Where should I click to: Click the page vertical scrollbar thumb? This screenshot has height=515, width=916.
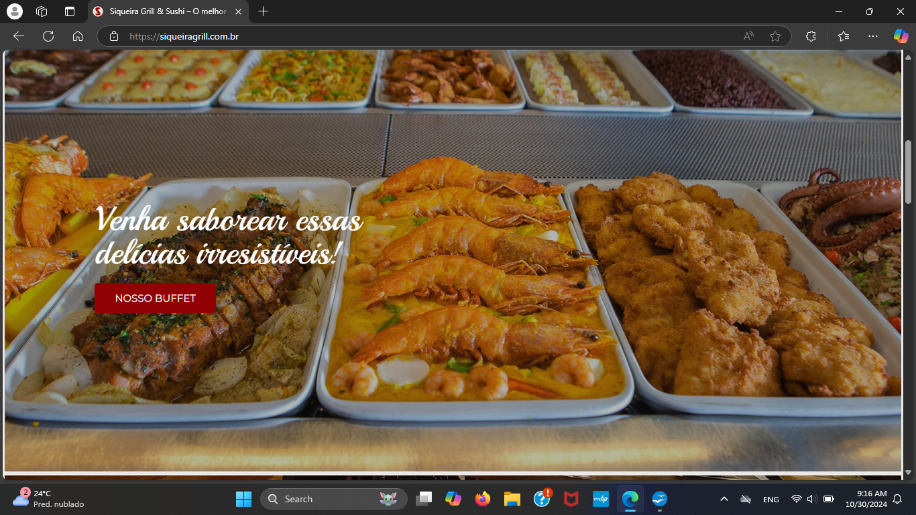[x=909, y=168]
